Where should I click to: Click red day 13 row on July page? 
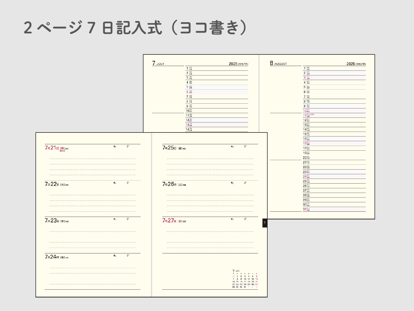217,125
